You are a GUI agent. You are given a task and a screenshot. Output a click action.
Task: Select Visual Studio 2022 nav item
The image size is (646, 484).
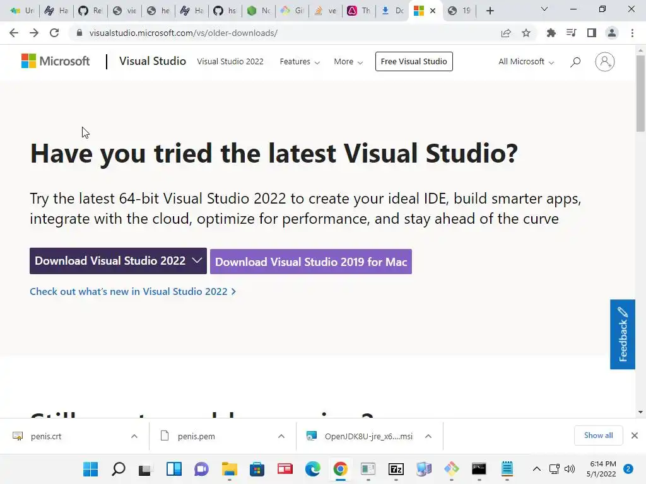click(230, 62)
